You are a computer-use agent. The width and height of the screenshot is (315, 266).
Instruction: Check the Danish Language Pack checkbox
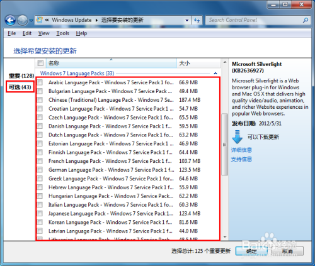tap(40, 126)
